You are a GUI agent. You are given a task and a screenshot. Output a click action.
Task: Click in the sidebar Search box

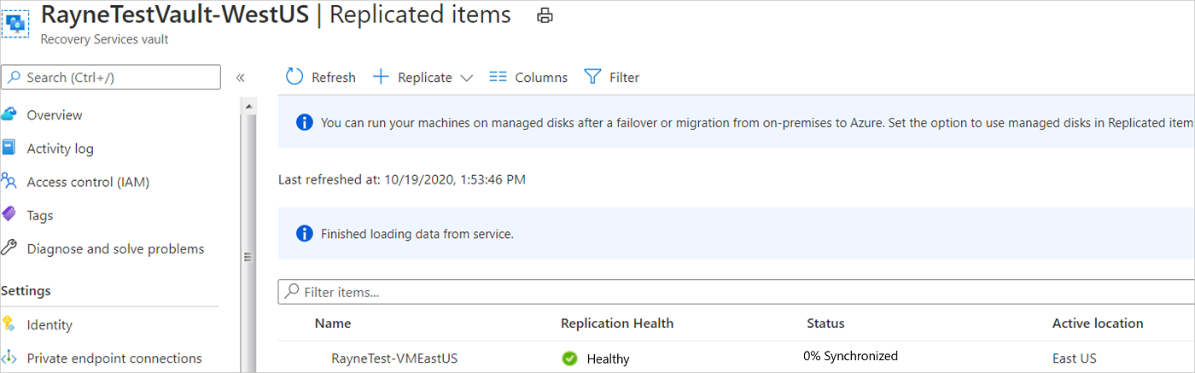point(111,77)
